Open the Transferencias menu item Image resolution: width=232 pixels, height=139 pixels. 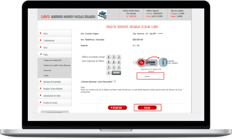click(55, 40)
